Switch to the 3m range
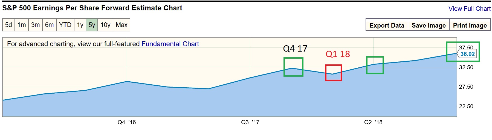 coord(35,25)
